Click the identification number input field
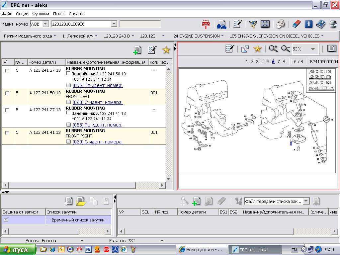The image size is (340, 255). (81, 24)
